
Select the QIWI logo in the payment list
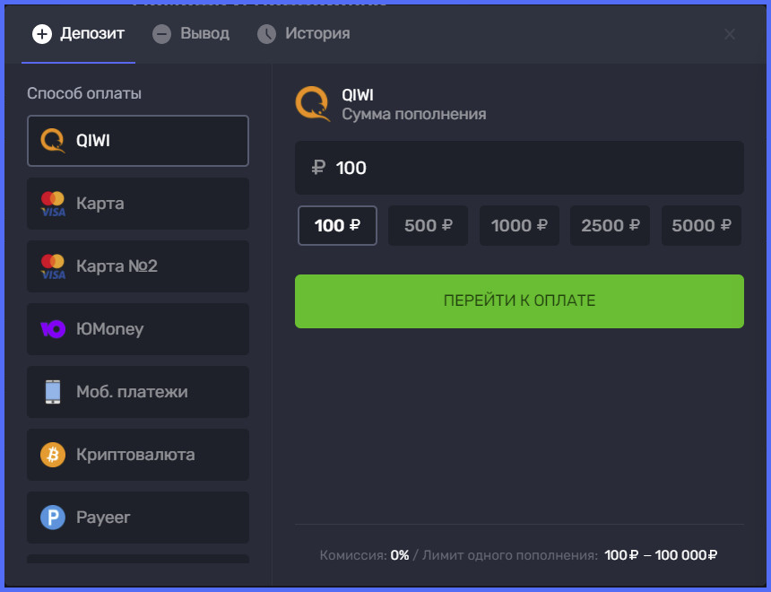(53, 141)
